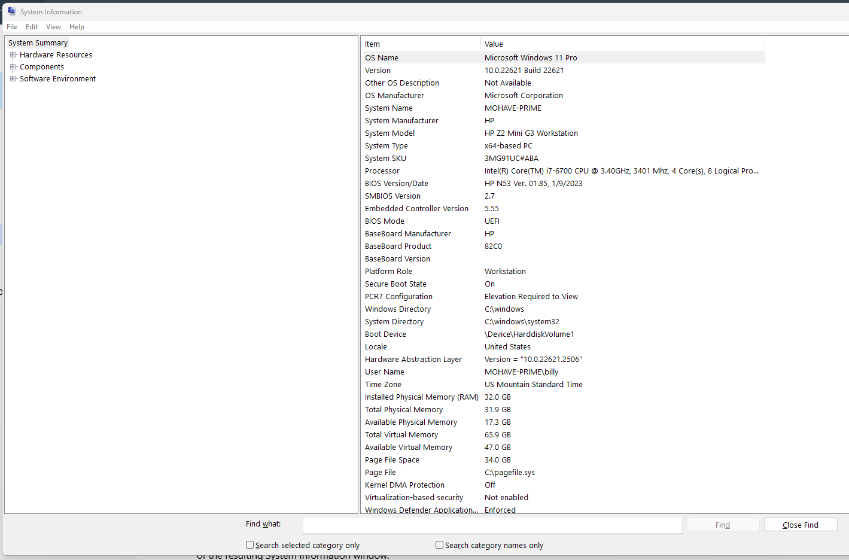
Task: Select the Hardware Abstraction Layer row
Action: 563,360
